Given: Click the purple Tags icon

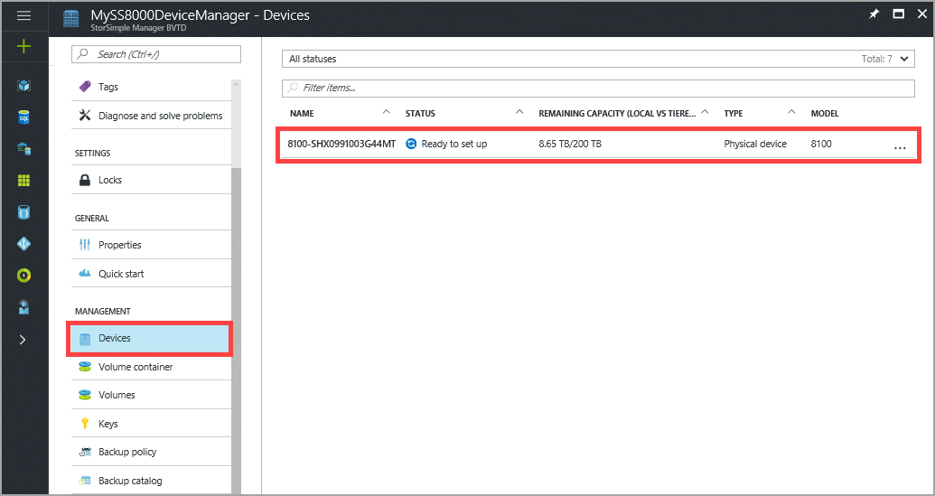Looking at the screenshot, I should click(x=85, y=87).
